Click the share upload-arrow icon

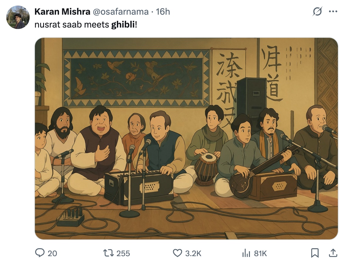click(333, 253)
